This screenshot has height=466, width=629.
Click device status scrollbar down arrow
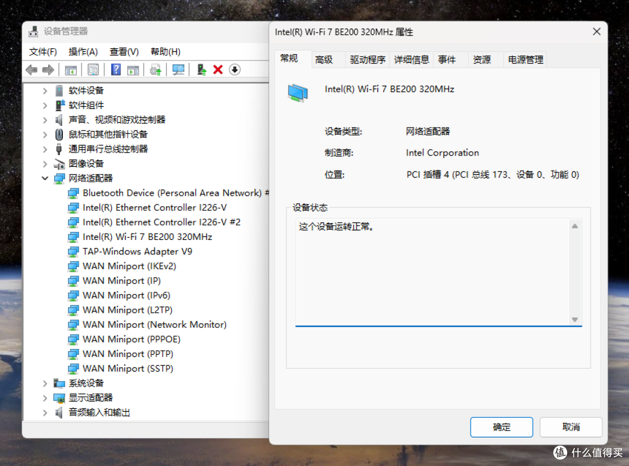tap(575, 319)
